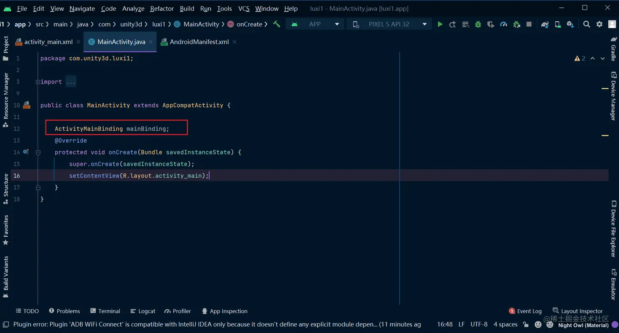Open the Refactor menu
This screenshot has width=619, height=333.
coord(162,8)
